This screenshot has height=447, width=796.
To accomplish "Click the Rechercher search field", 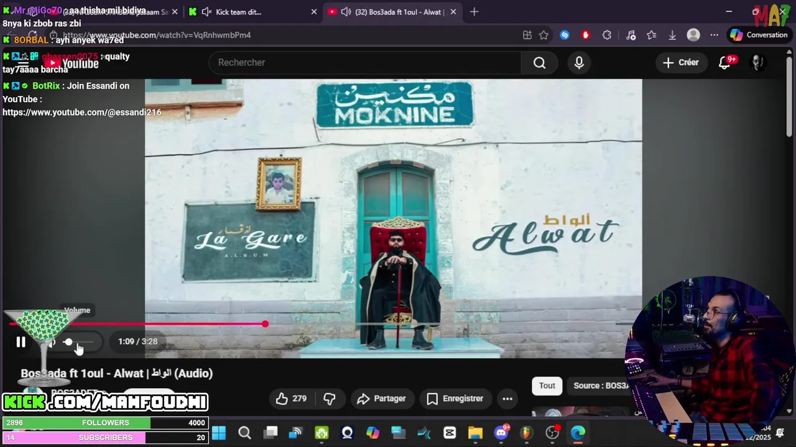I will pyautogui.click(x=366, y=63).
